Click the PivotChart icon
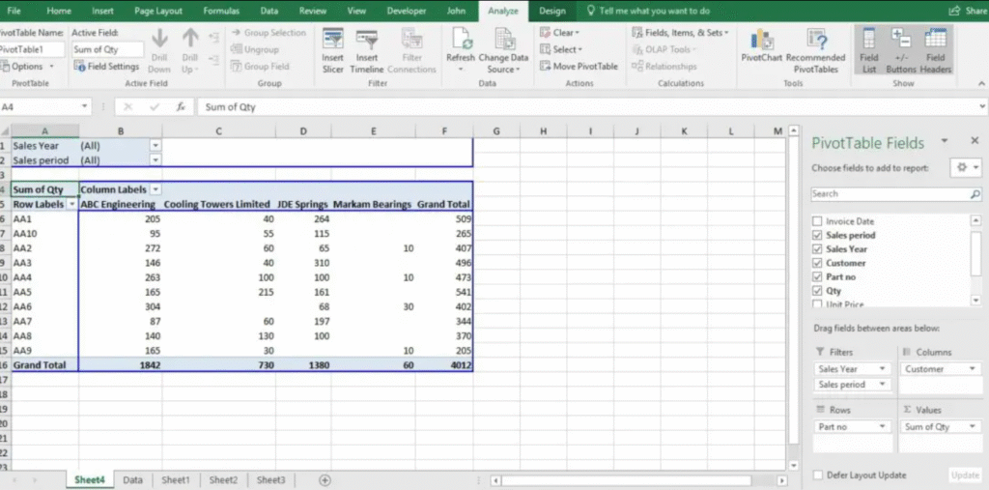 click(x=762, y=40)
